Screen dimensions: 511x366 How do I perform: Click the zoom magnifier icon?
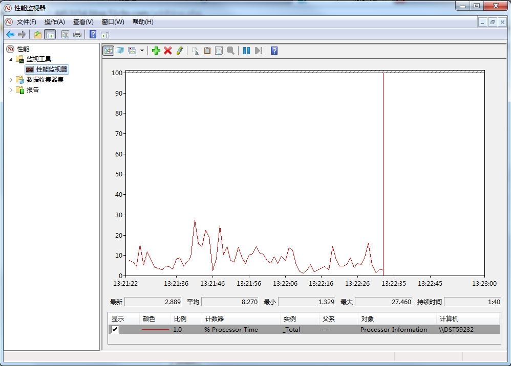[x=231, y=51]
